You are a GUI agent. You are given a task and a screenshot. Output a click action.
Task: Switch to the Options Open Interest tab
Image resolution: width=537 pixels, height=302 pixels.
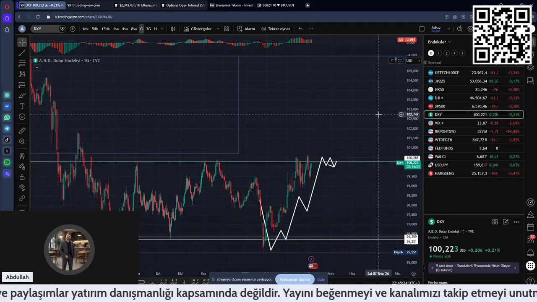(x=183, y=5)
